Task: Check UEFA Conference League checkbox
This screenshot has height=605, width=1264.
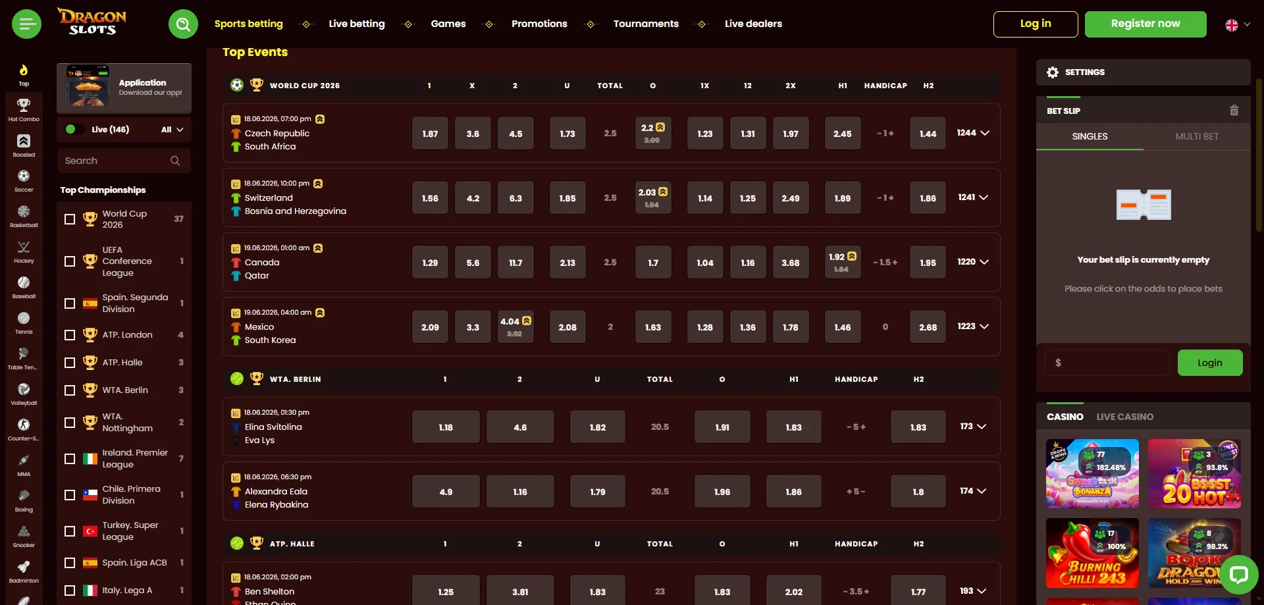Action: click(x=70, y=261)
